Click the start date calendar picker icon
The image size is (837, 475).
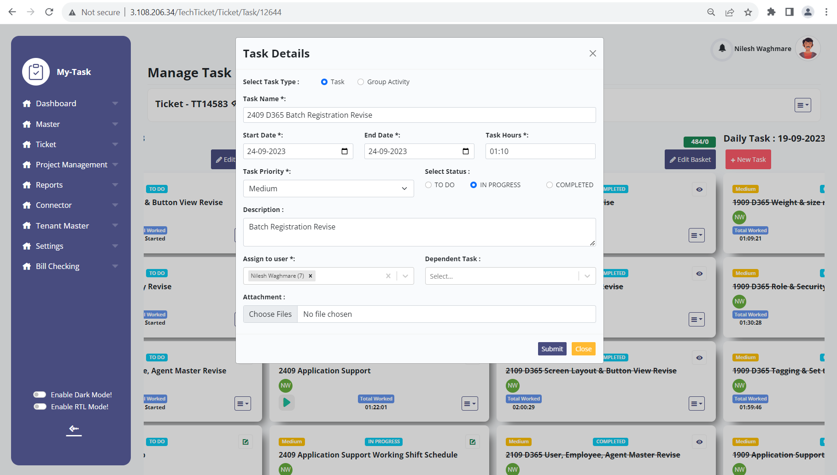(x=345, y=151)
